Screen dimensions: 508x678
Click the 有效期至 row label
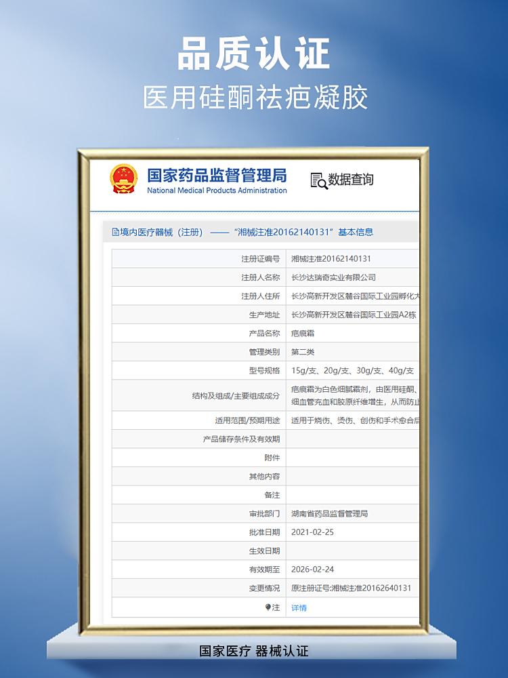(x=264, y=570)
